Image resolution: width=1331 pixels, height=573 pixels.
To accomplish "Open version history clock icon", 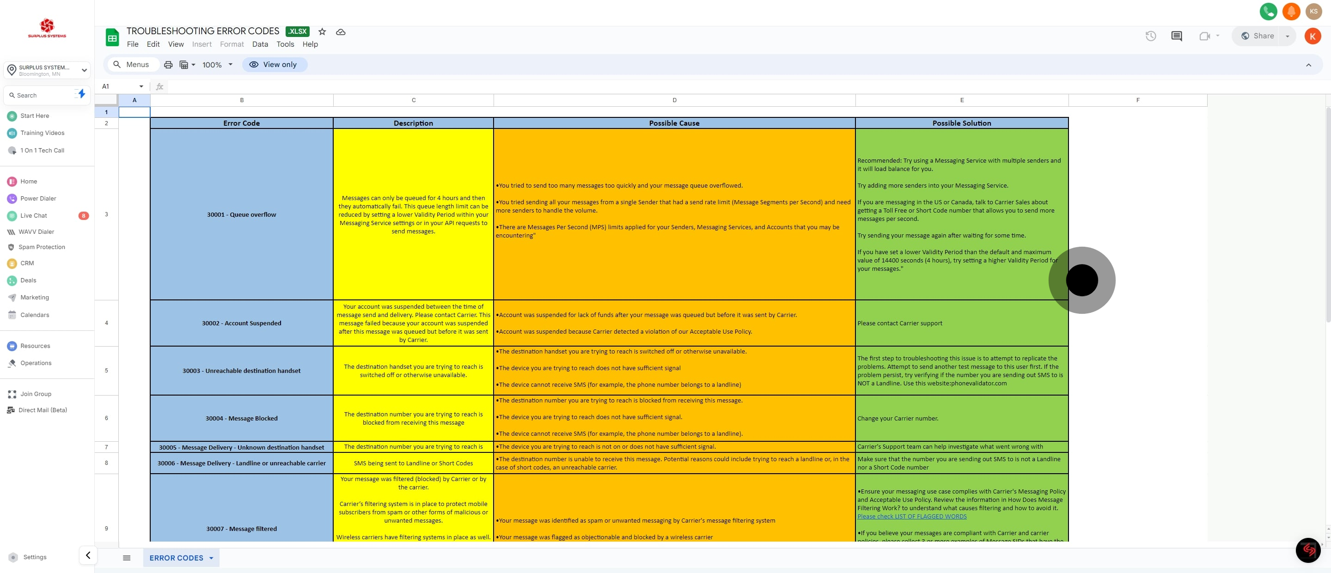I will [x=1150, y=36].
